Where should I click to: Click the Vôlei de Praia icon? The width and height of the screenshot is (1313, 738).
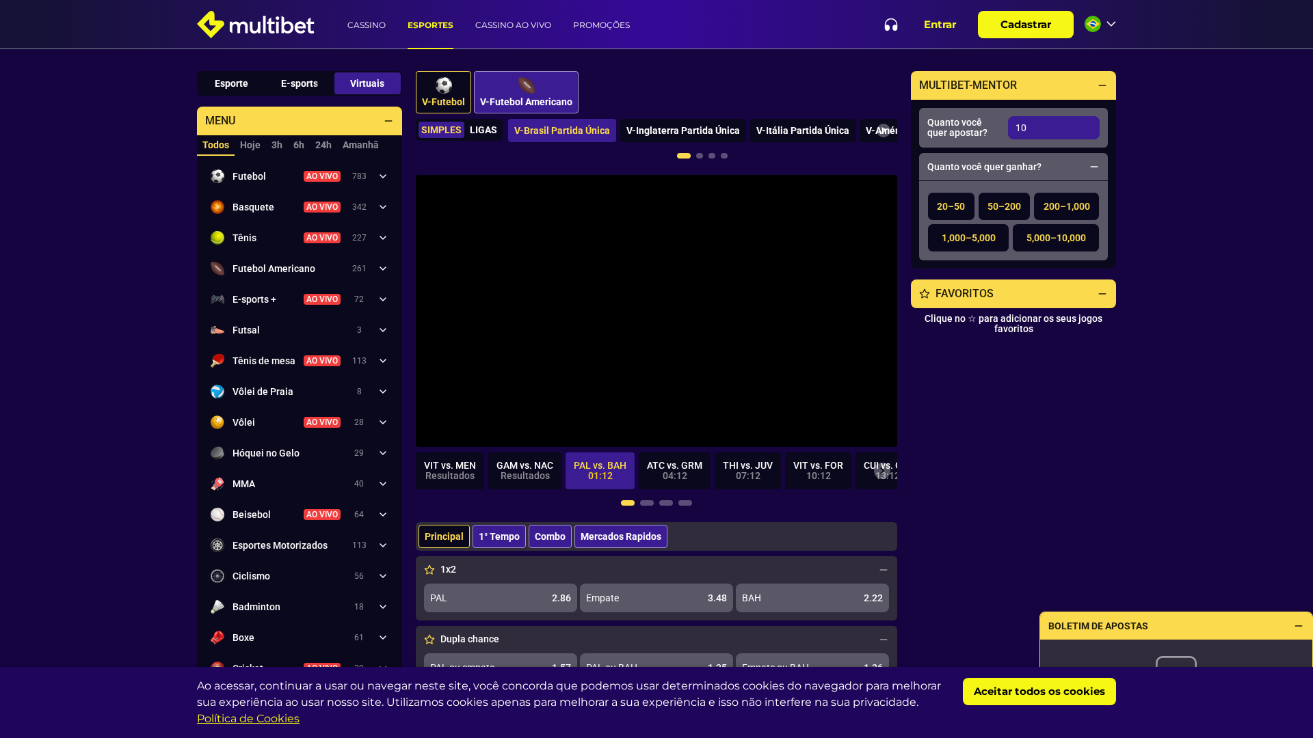click(217, 392)
